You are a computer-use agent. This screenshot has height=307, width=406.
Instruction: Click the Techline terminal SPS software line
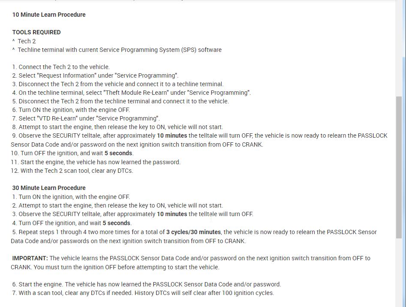click(120, 50)
